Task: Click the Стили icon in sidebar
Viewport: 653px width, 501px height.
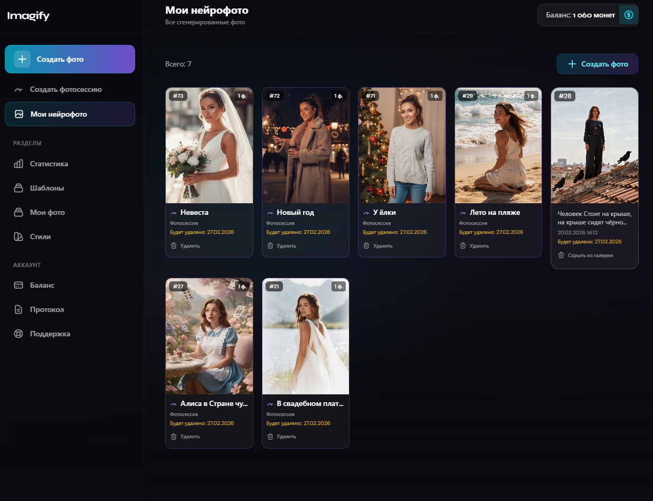Action: [18, 237]
